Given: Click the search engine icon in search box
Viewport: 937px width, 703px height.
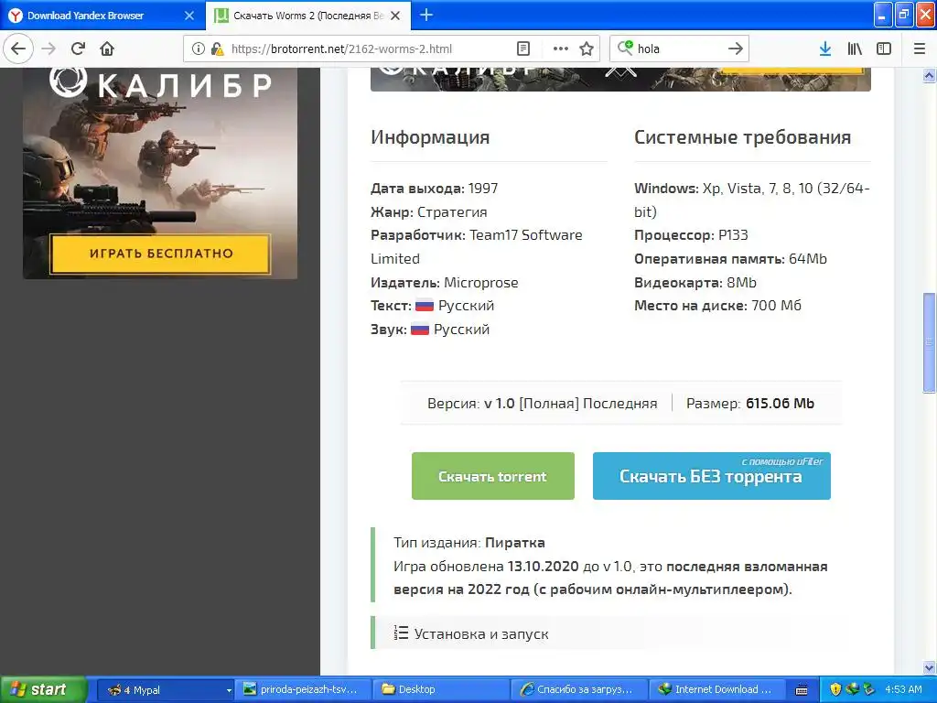Looking at the screenshot, I should click(x=625, y=48).
